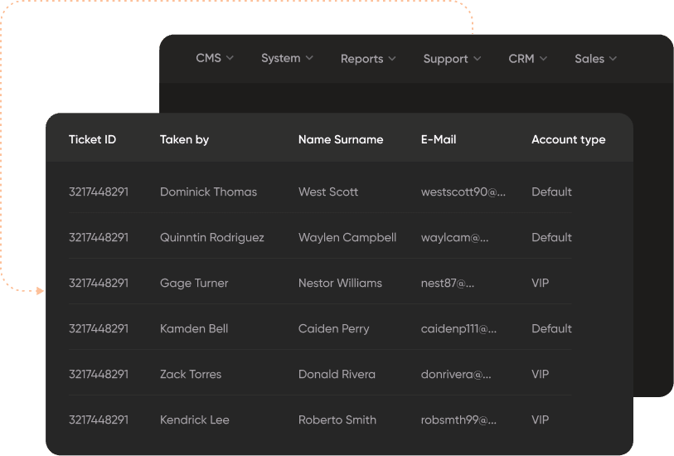Open the Reports dropdown
674x456 pixels.
point(367,59)
